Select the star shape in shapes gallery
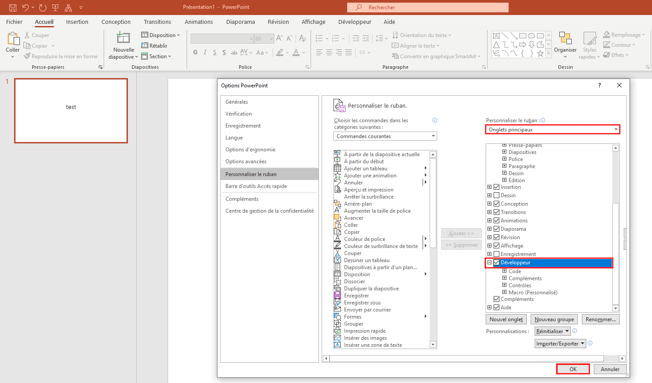Viewport: 652px width, 383px height. pos(540,53)
